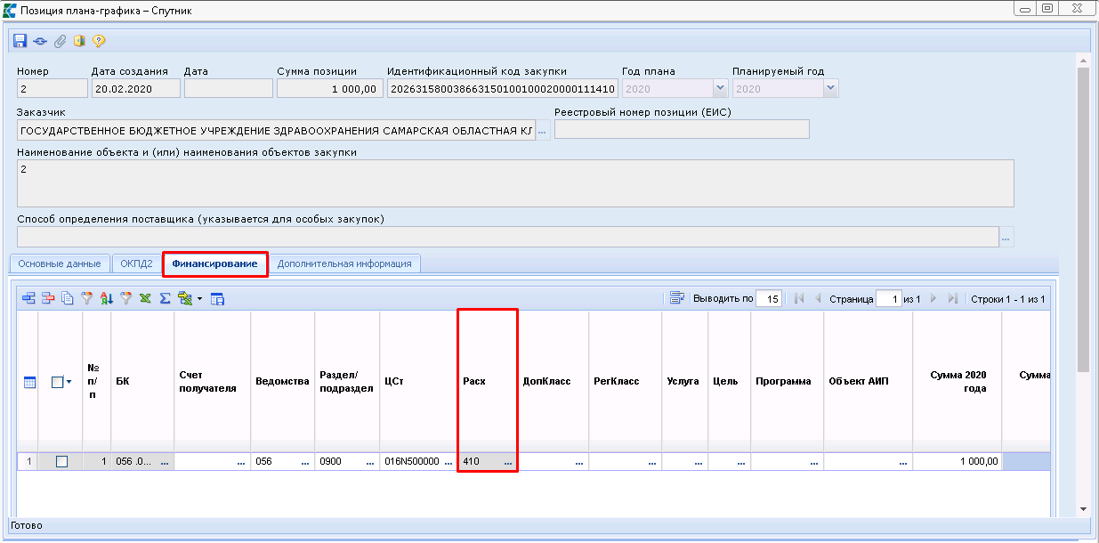Screen dimensions: 1099x543
Task: Toggle the select-all checkbox in grid header
Action: point(57,382)
